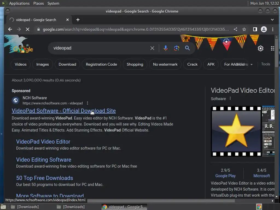Image resolution: width=280 pixels, height=210 pixels.
Task: Open Chrome side panel
Action: click(x=255, y=29)
